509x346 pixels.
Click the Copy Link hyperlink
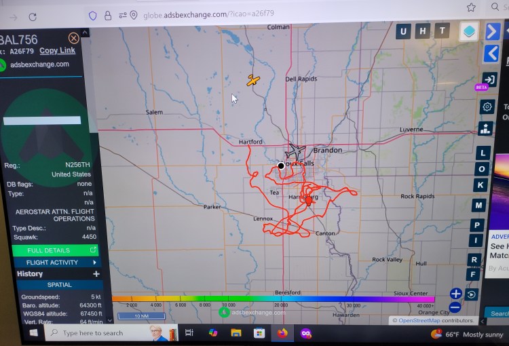tap(57, 51)
